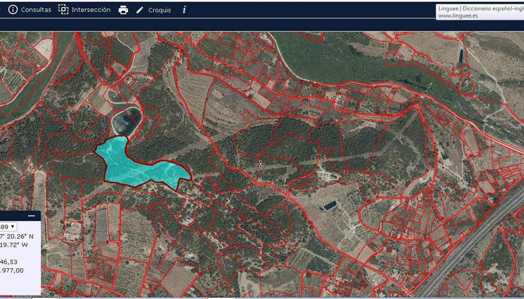Click the Consultas circled info icon

13,10
